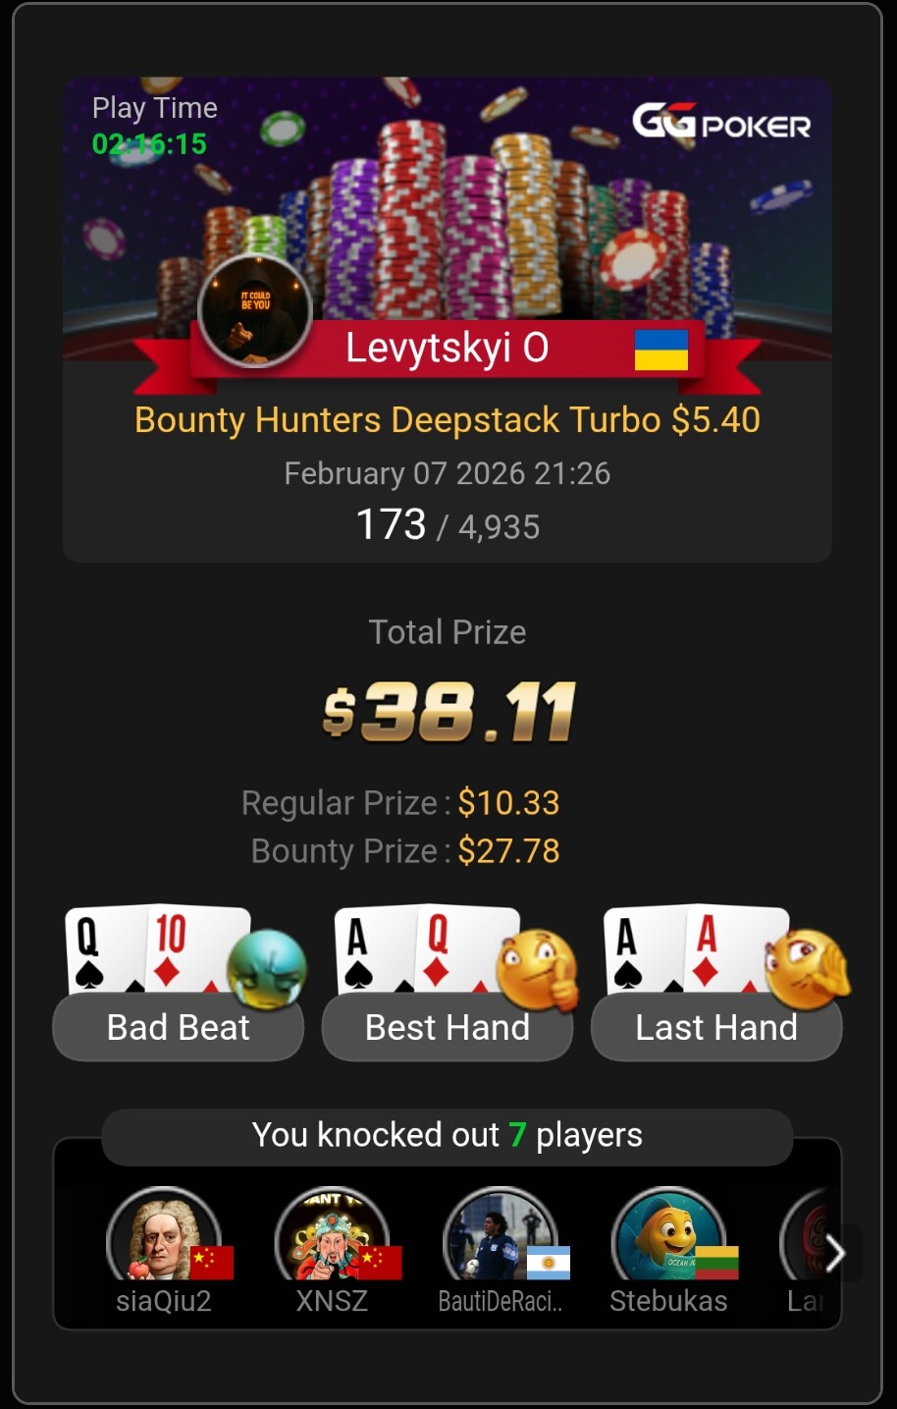Click the Ukraine flag icon
Screen dimensions: 897x1409
[661, 350]
